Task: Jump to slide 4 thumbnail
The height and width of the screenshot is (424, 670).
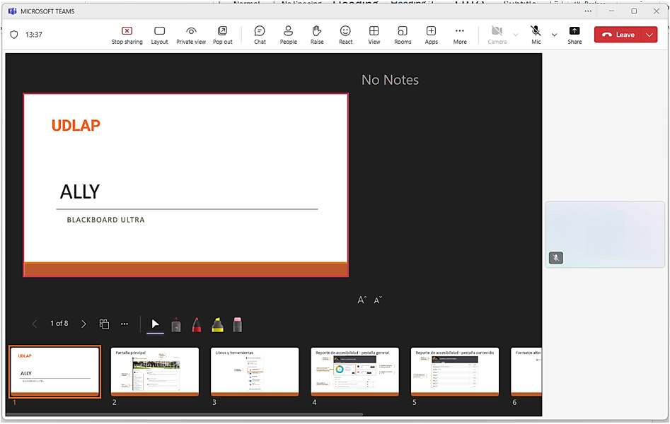Action: tap(354, 371)
